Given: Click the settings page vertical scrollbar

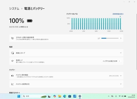Looking at the screenshot, I should [x=136, y=42].
